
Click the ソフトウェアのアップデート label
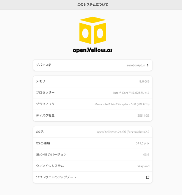click(x=56, y=177)
